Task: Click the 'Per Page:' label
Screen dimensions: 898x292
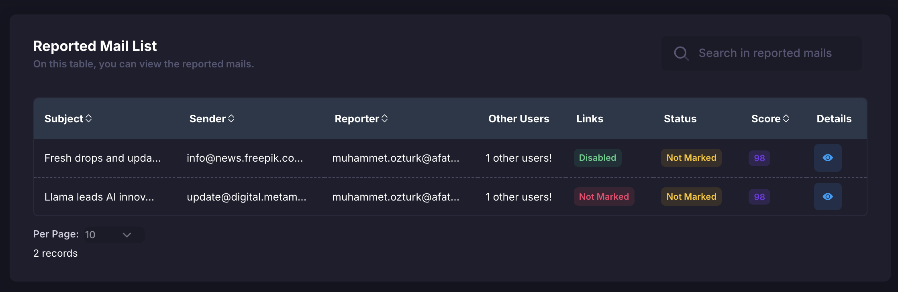Action: [56, 234]
